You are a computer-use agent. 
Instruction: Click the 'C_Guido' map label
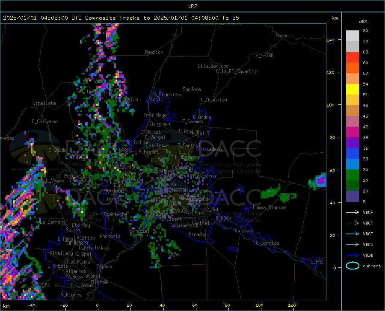[57, 150]
